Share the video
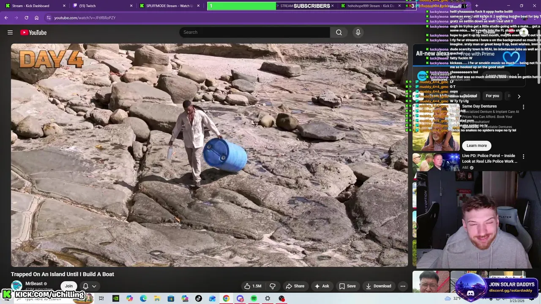This screenshot has height=304, width=541. click(295, 286)
